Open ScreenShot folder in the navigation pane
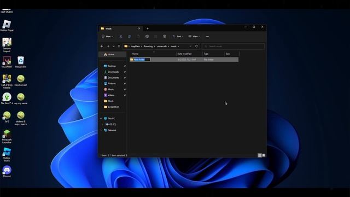 click(113, 107)
